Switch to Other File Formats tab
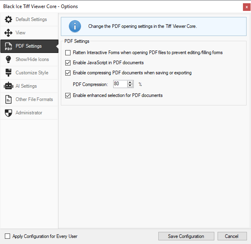251x244 pixels. 29,99
